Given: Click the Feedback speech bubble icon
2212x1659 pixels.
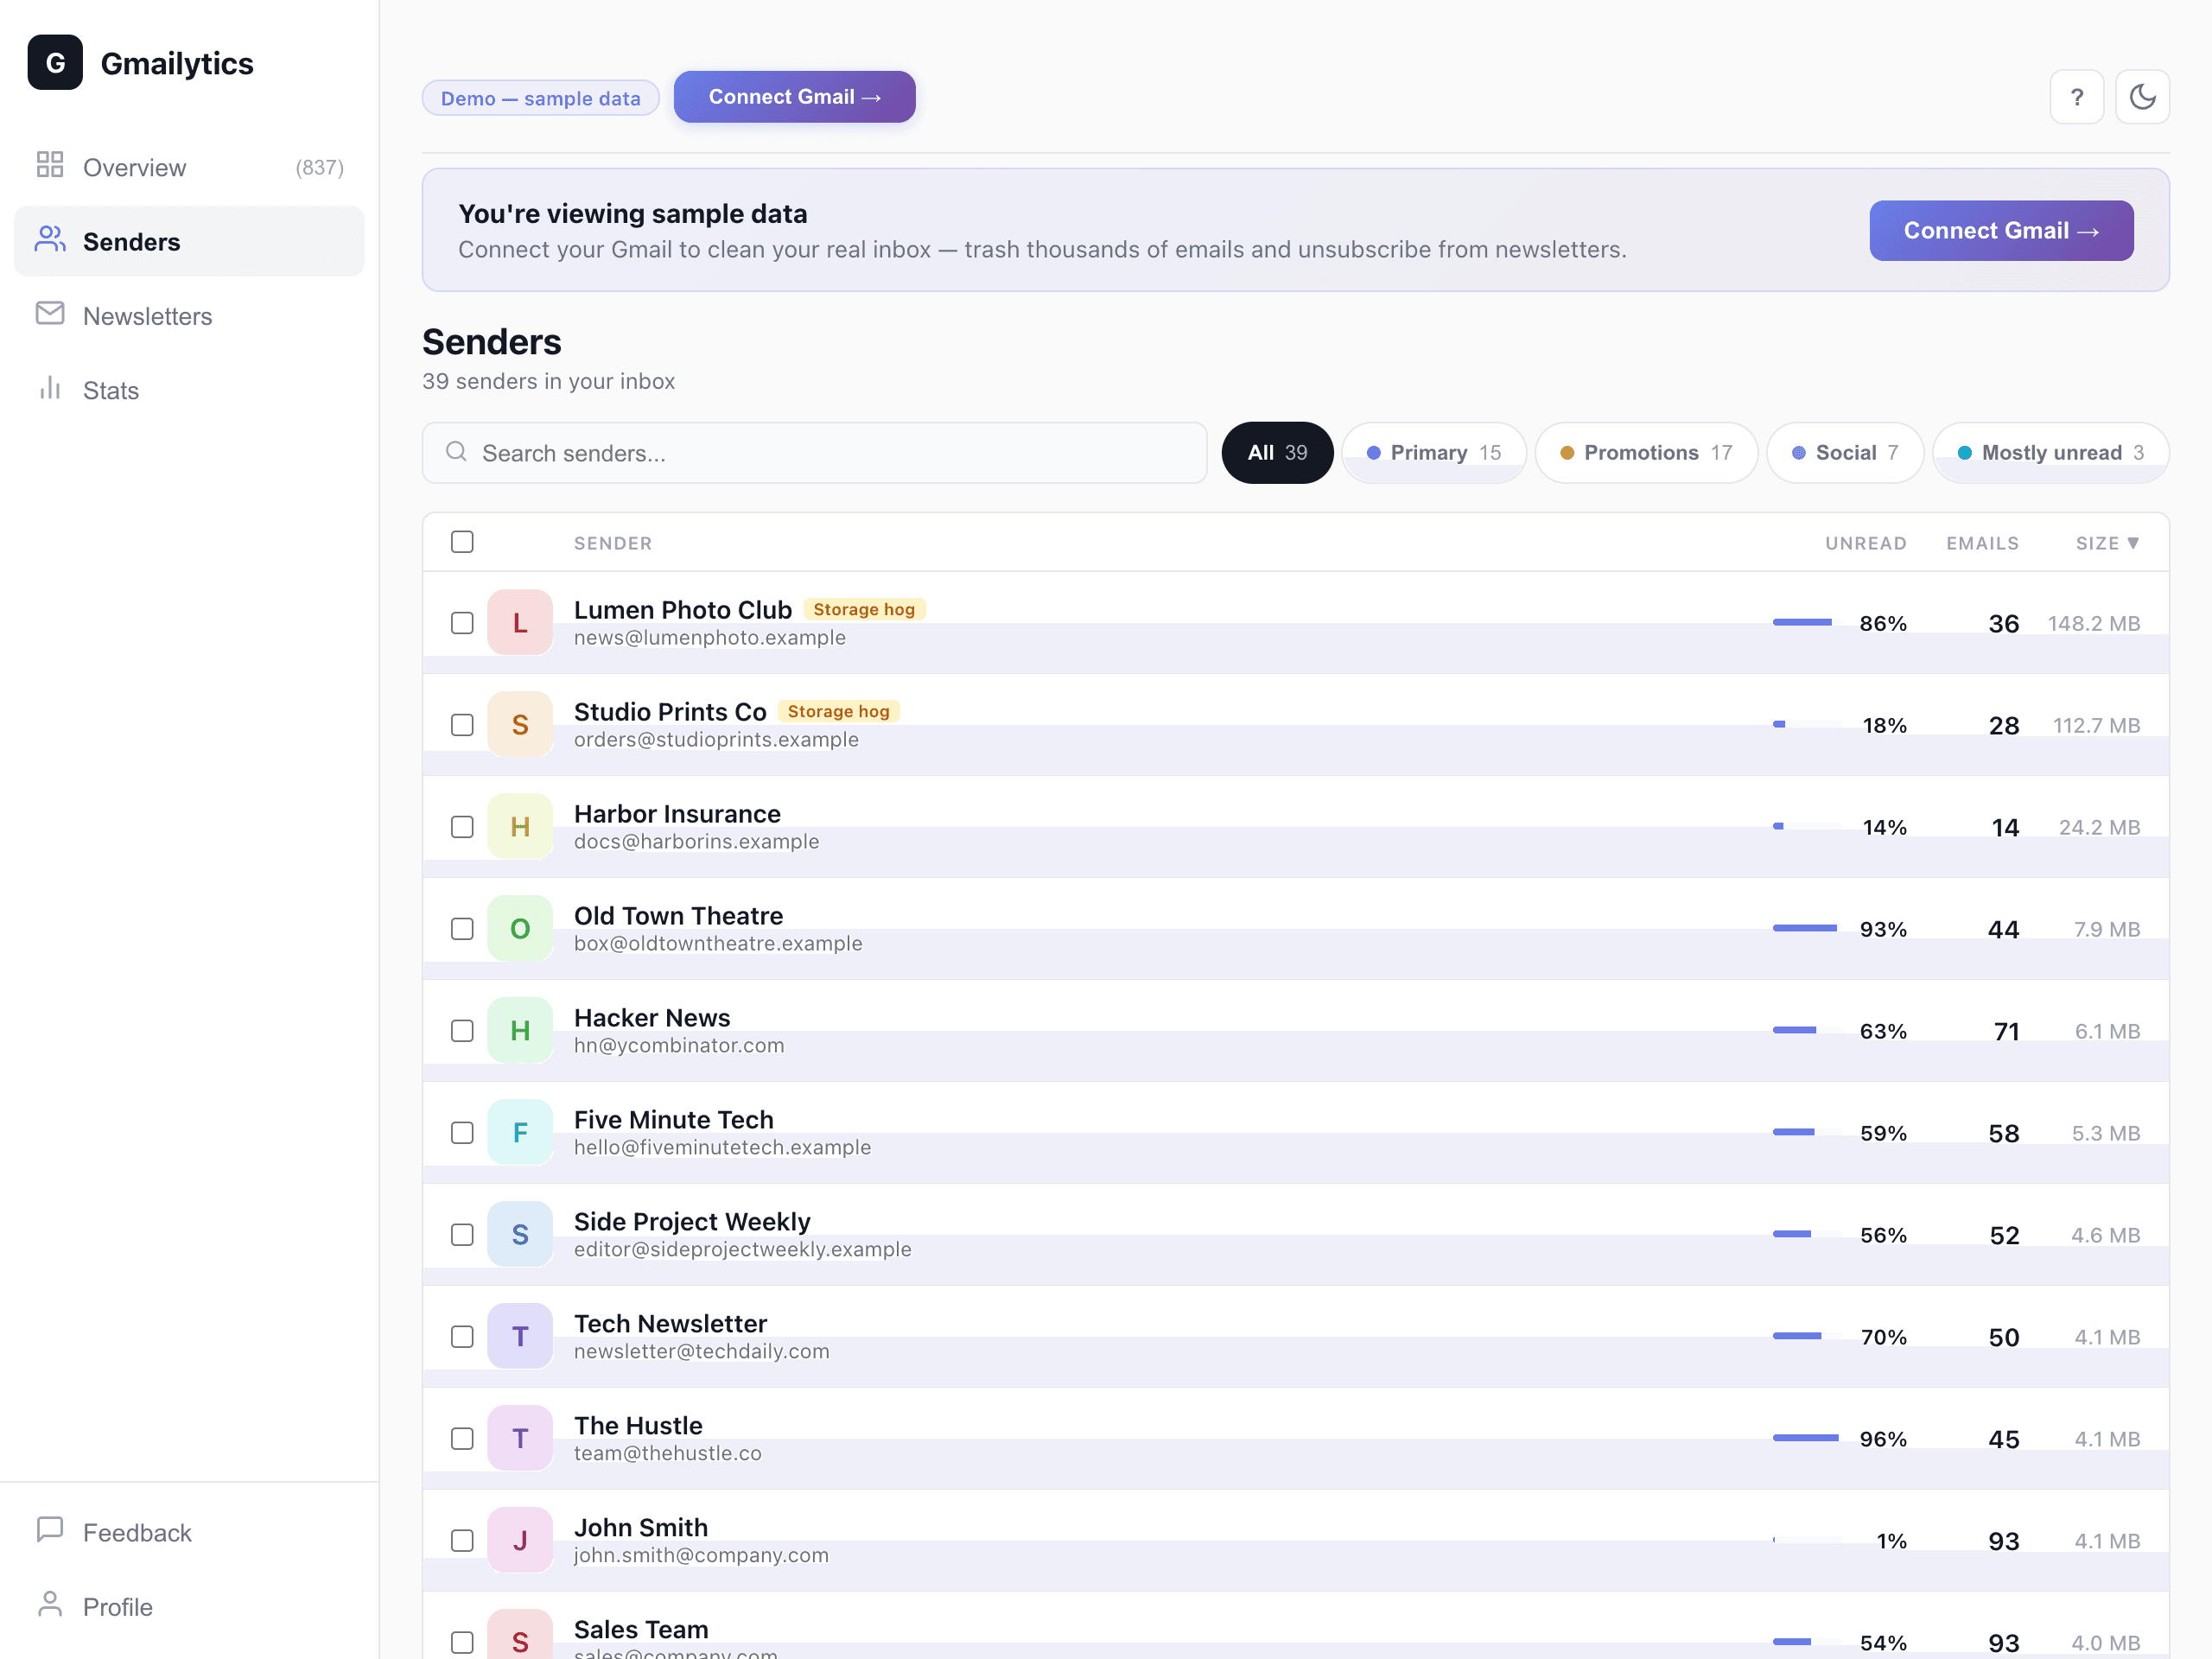Looking at the screenshot, I should pyautogui.click(x=50, y=1530).
